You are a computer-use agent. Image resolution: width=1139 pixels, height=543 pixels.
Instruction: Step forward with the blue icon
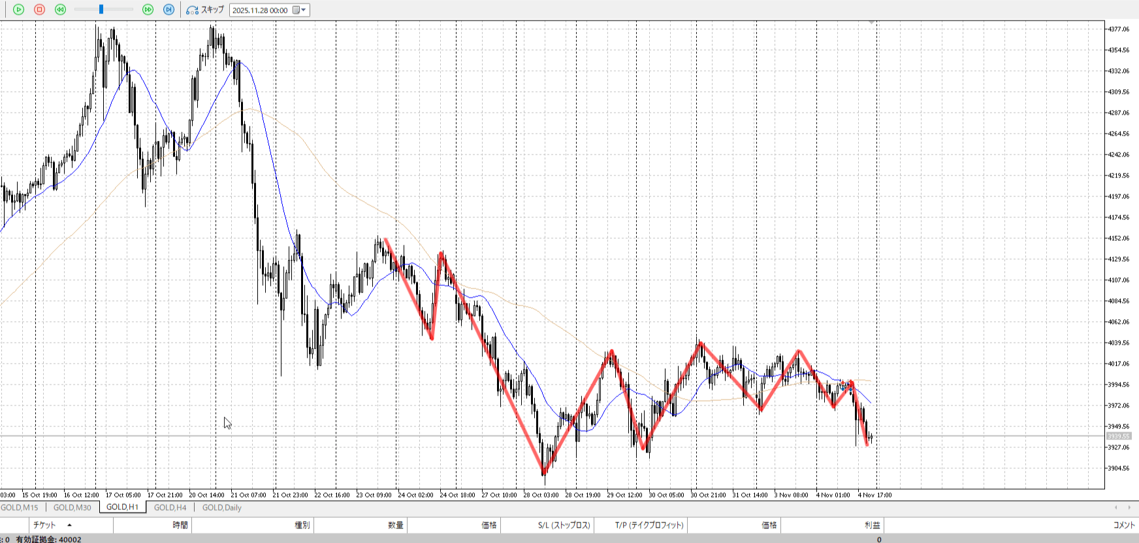(x=168, y=10)
